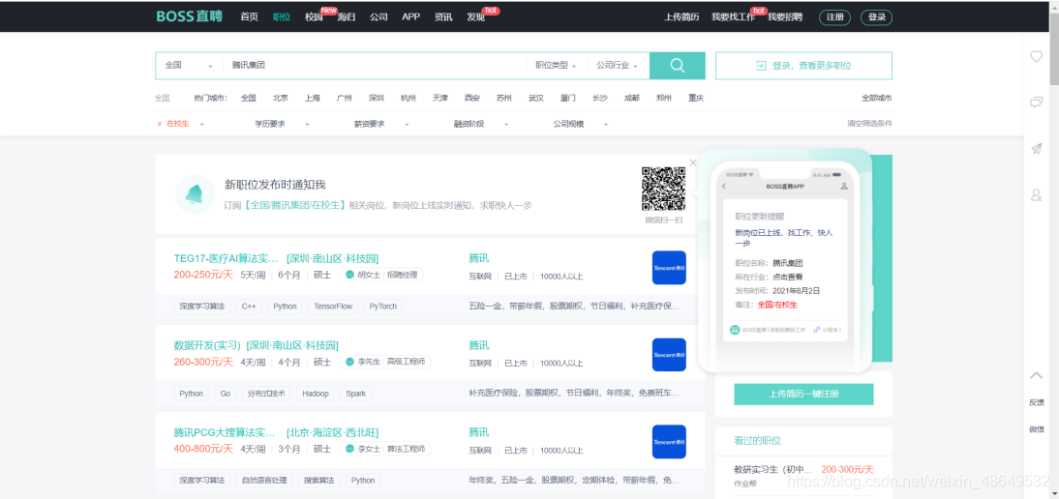Viewport: 1059px width, 499px height.
Task: Close the new job notification banner
Action: point(693,162)
